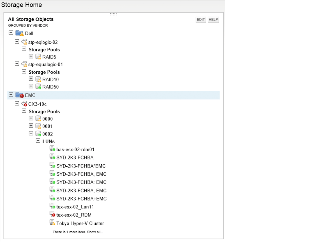Click the RAID5 pool icon
Image resolution: width=323 pixels, height=242 pixels.
[x=38, y=57]
